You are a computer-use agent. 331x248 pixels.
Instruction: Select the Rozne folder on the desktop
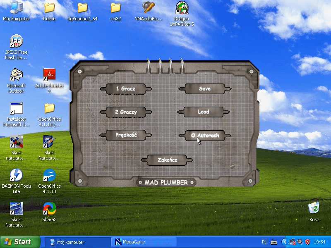pos(49,11)
